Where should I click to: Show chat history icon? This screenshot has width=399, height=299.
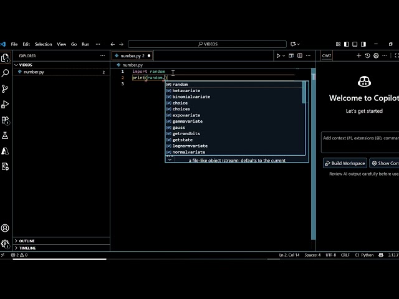pos(367,55)
